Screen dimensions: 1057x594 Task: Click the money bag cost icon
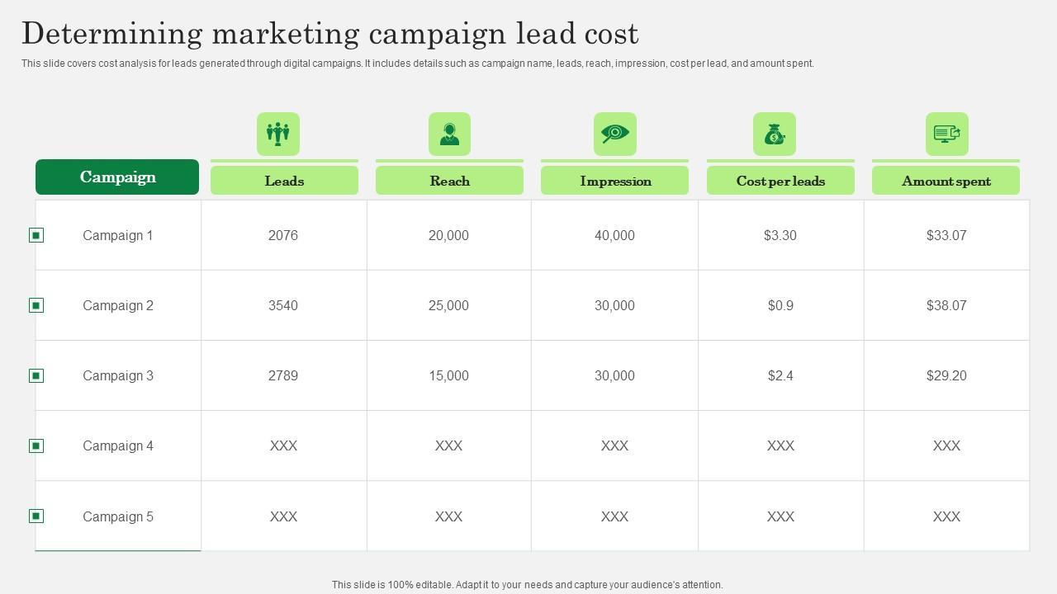coord(775,134)
